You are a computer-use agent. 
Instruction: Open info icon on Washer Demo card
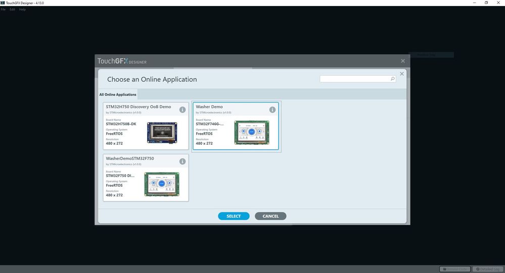click(272, 110)
